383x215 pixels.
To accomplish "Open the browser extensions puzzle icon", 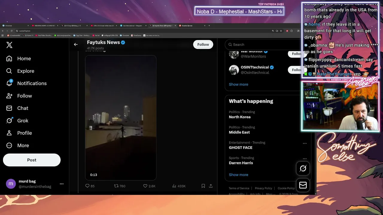I will pos(291,31).
